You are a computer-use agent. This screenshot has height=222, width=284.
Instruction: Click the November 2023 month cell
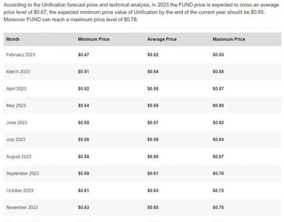click(x=22, y=207)
